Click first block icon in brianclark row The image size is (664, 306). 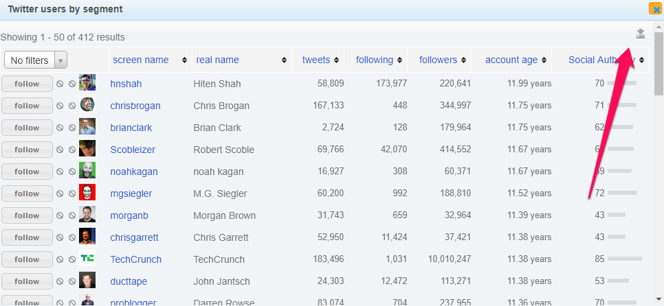[60, 128]
